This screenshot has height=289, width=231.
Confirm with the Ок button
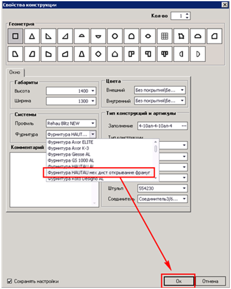click(x=179, y=281)
